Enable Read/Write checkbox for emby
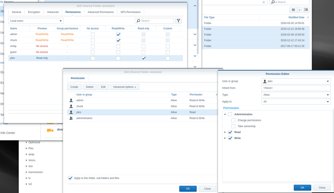The width and height of the screenshot is (334, 193). tap(118, 46)
